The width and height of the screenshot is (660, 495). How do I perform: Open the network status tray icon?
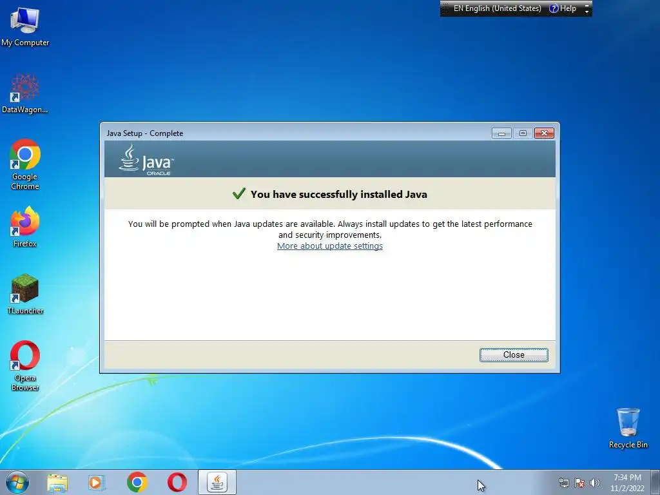563,483
